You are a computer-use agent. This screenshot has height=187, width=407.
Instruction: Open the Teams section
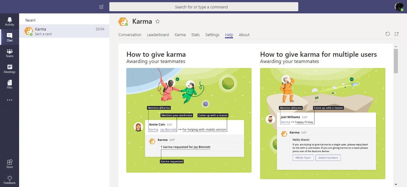[x=9, y=53]
